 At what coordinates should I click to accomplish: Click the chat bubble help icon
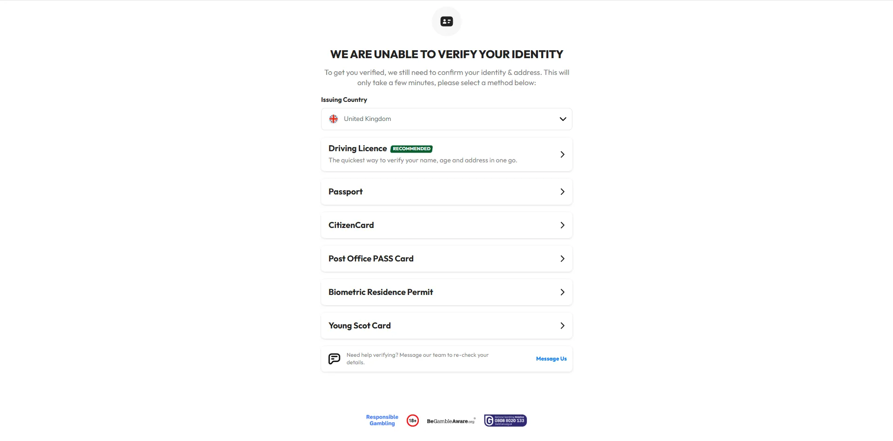click(334, 359)
